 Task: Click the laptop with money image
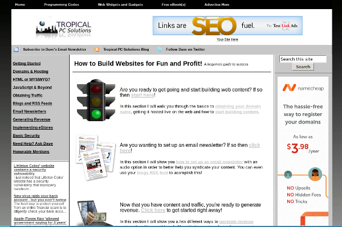[96, 213]
